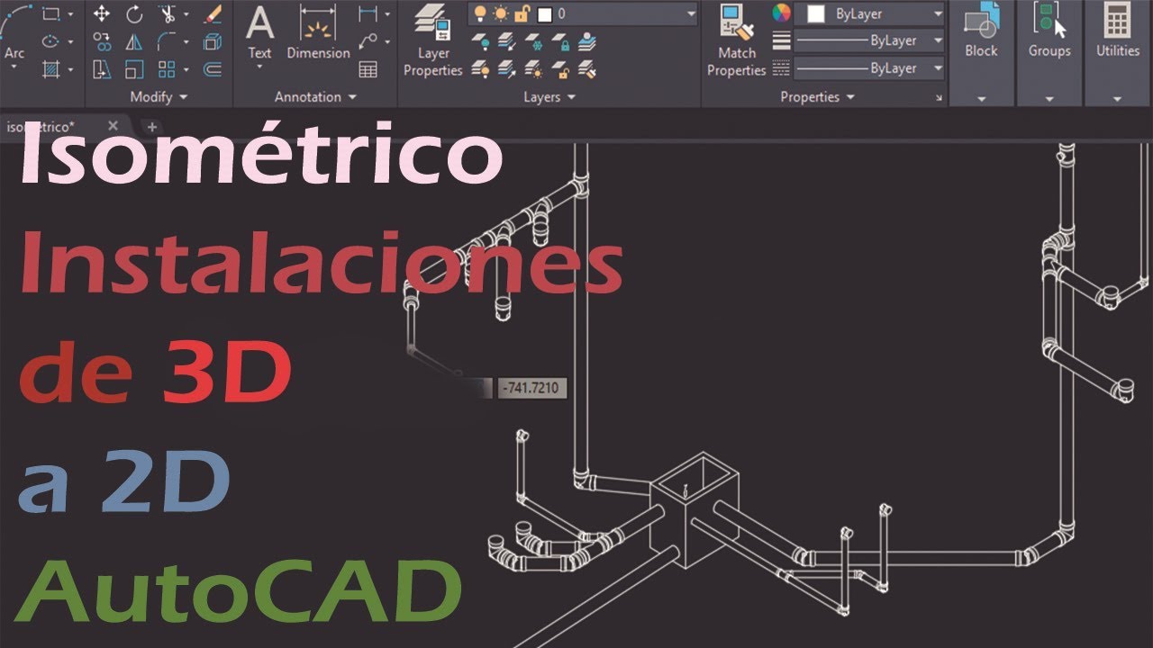Choose the Rectangular Array tool

167,69
